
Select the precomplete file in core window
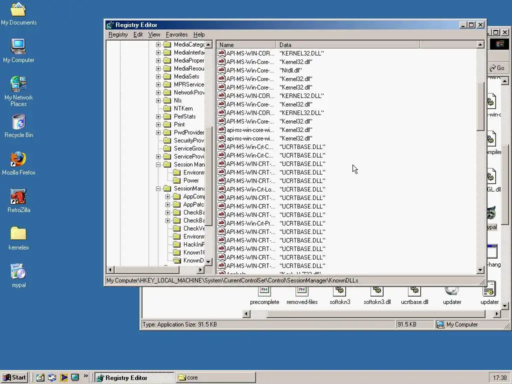point(264,296)
